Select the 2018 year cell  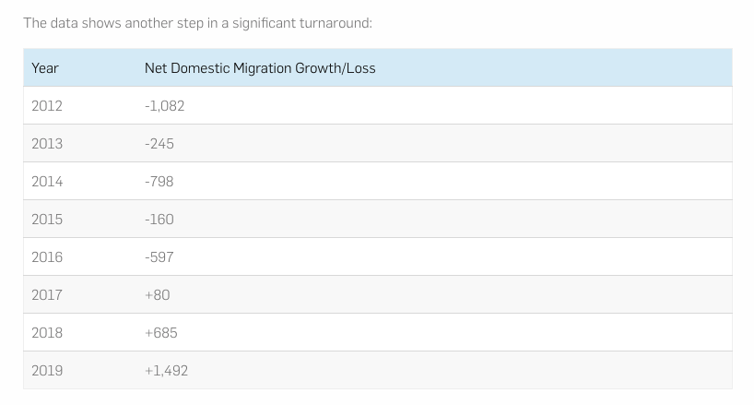tap(47, 333)
